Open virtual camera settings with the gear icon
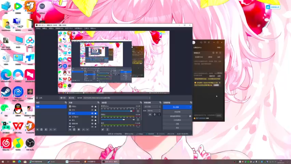 coord(190,116)
